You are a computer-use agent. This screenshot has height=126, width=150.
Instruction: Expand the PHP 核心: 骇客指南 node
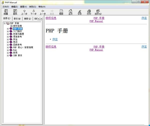point(8,47)
